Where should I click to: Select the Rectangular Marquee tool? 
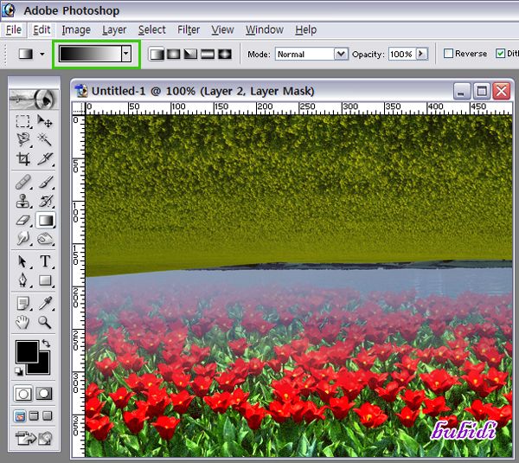pos(22,121)
